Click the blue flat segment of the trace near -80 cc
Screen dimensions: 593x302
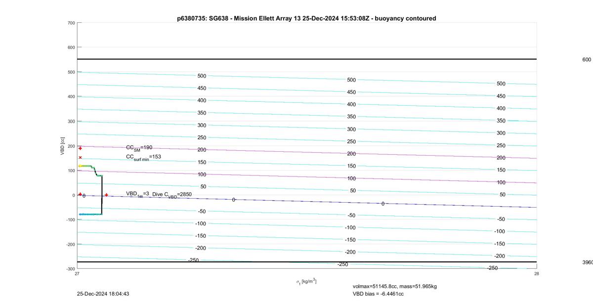[x=90, y=214]
